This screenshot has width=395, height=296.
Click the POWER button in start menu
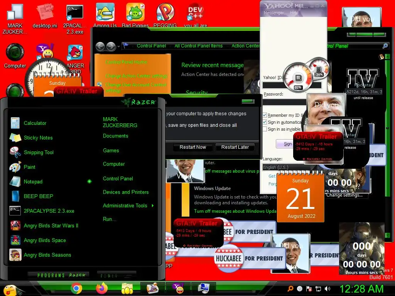pos(116,275)
